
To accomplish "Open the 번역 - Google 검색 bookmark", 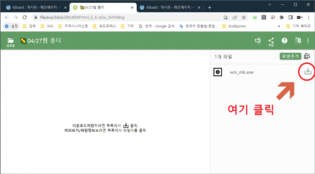I will click(x=157, y=26).
